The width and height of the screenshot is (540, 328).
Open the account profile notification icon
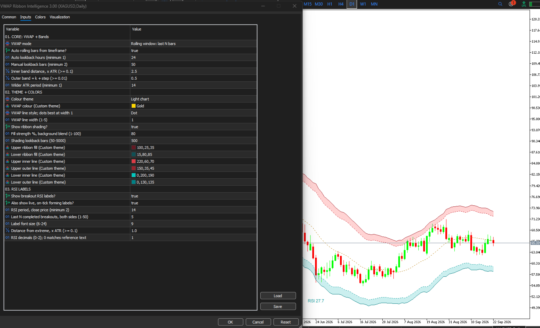coord(512,4)
